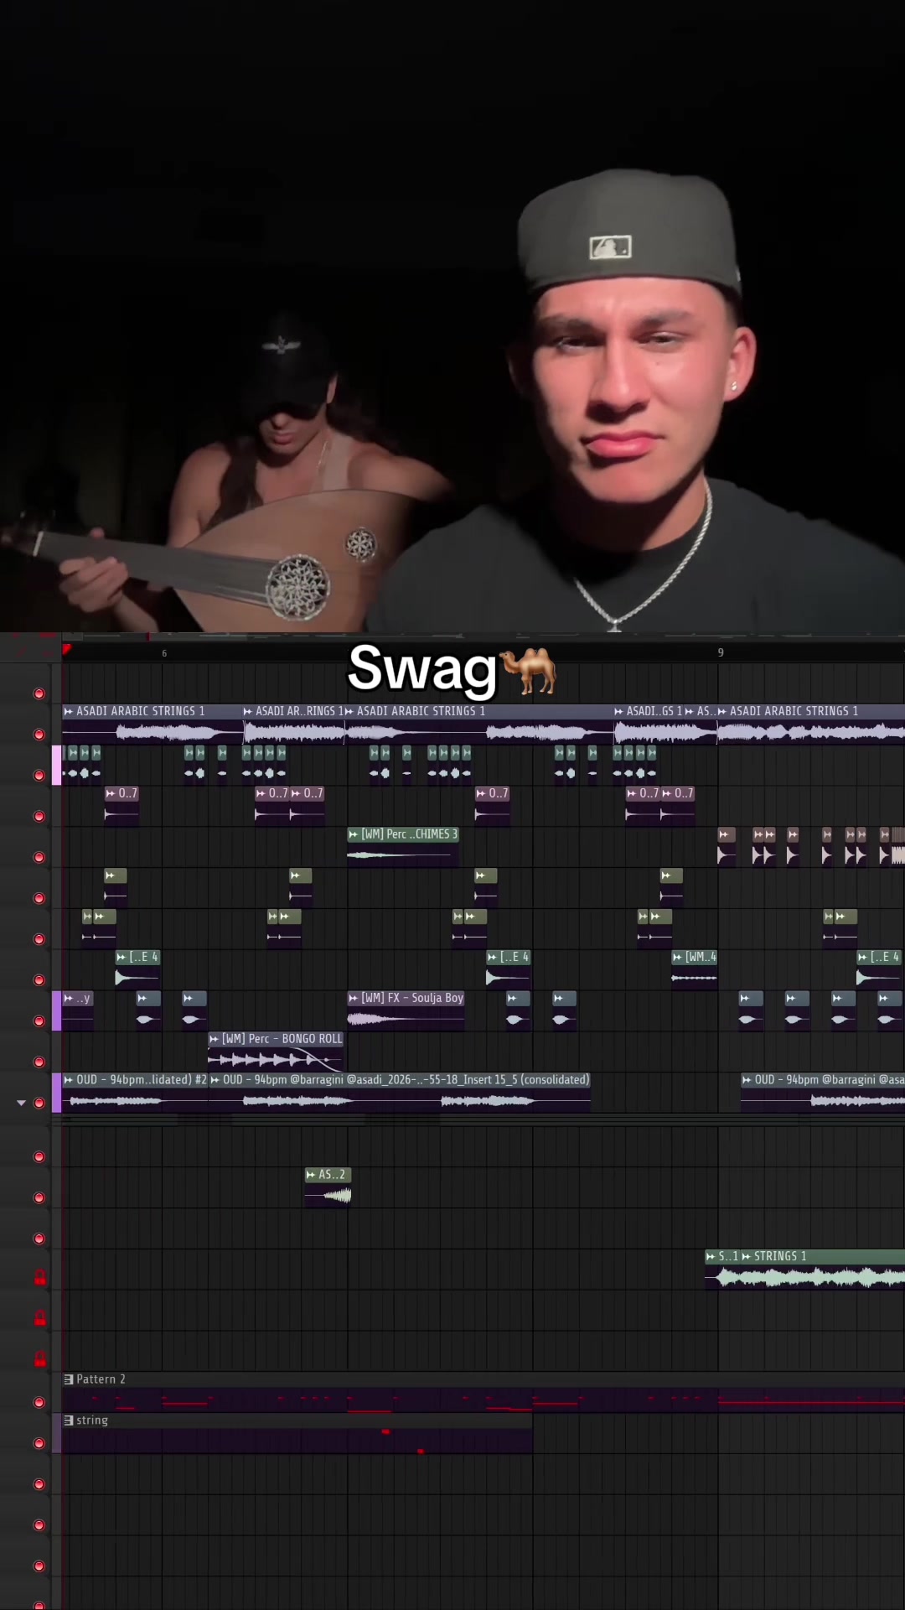Collapse the OUD track group arrow
905x1610 pixels.
[21, 1103]
